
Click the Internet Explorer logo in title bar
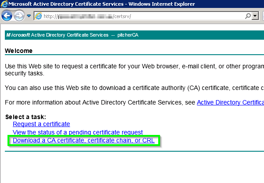(4, 4)
